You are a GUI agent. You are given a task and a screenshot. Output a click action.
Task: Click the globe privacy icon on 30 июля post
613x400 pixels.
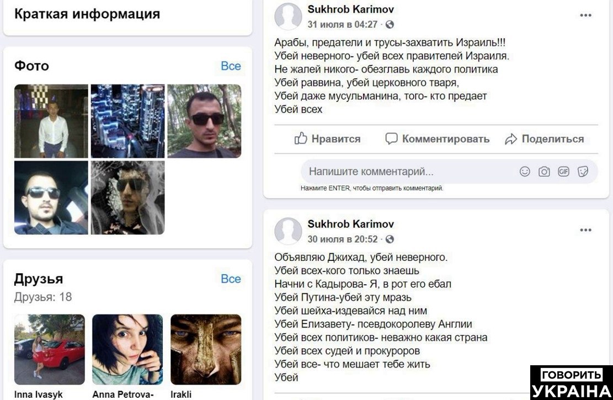[x=390, y=239]
